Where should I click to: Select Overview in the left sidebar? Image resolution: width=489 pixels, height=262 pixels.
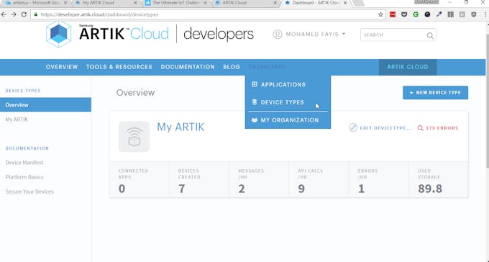pos(45,104)
